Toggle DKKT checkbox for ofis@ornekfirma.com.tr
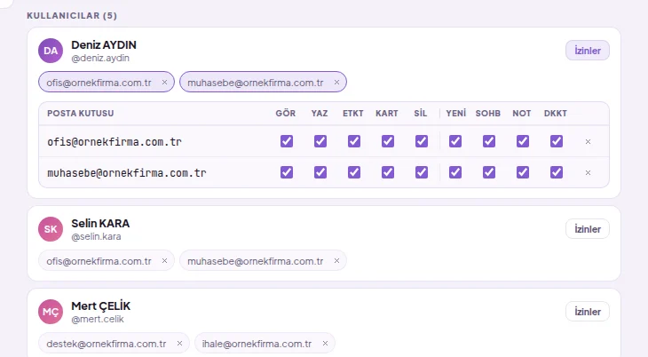The width and height of the screenshot is (648, 357). (557, 141)
